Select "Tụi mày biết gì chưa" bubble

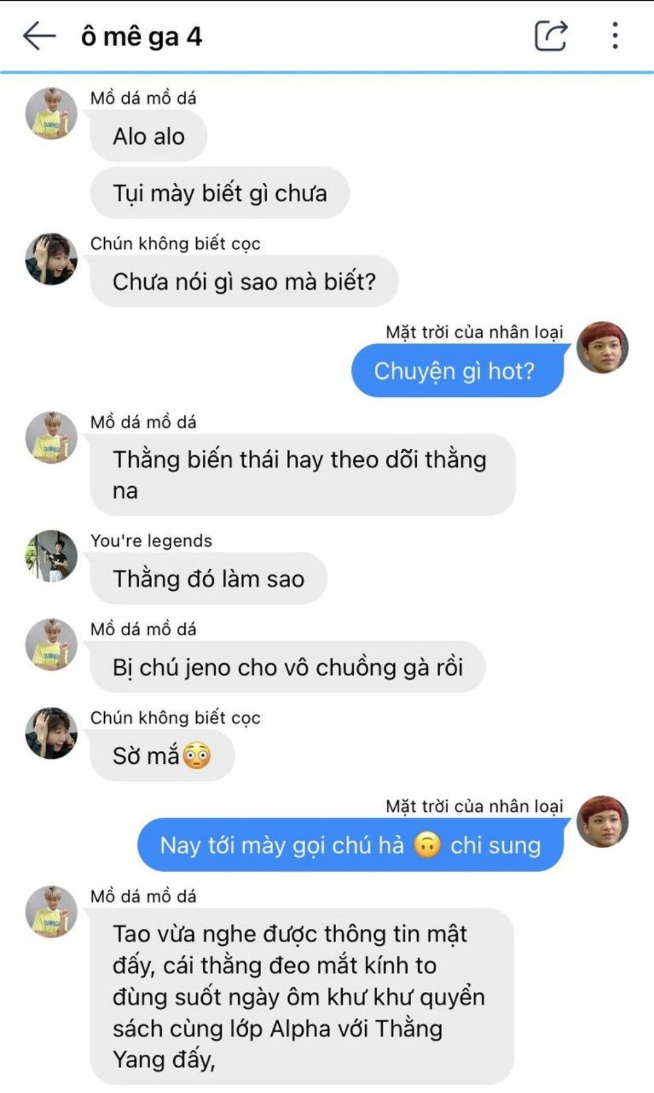(x=220, y=193)
